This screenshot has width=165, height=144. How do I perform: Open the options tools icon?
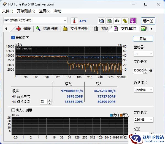click(125, 21)
